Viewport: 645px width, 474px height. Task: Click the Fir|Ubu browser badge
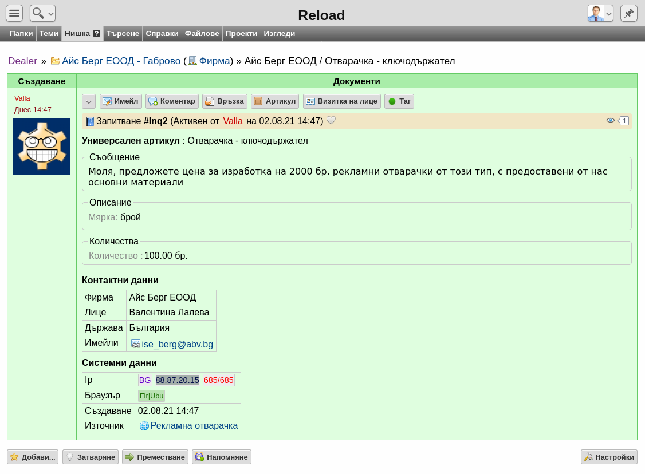[151, 396]
